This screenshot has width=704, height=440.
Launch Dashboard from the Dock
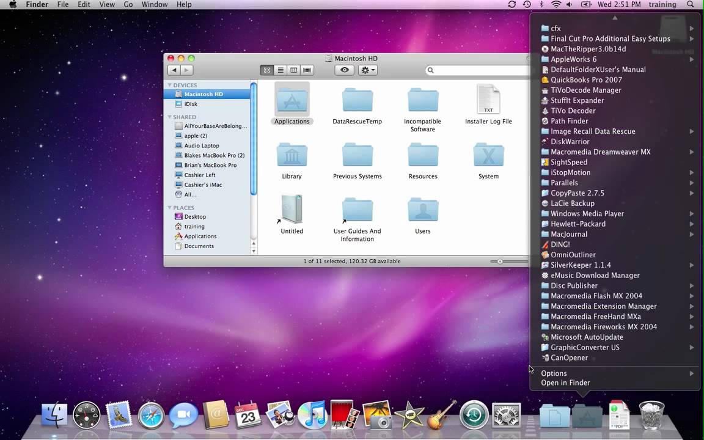pyautogui.click(x=87, y=415)
